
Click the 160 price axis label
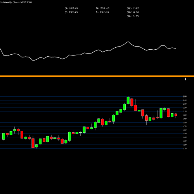[x=185, y=130]
